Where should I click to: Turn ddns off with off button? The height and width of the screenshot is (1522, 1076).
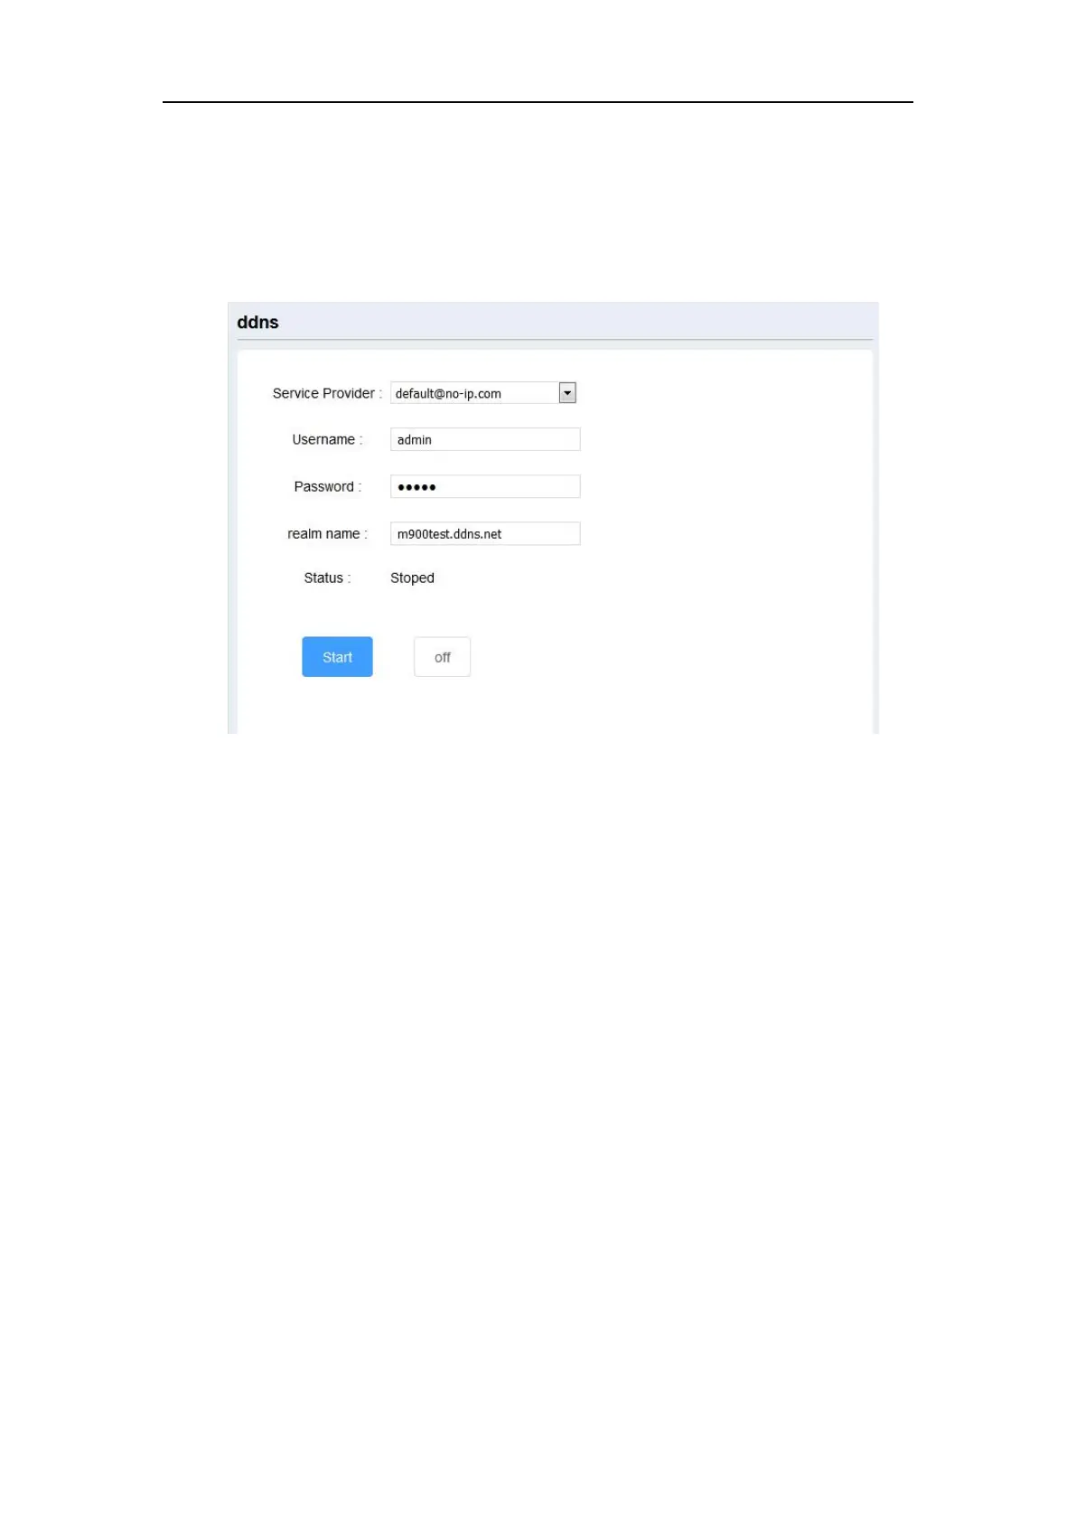pos(442,657)
